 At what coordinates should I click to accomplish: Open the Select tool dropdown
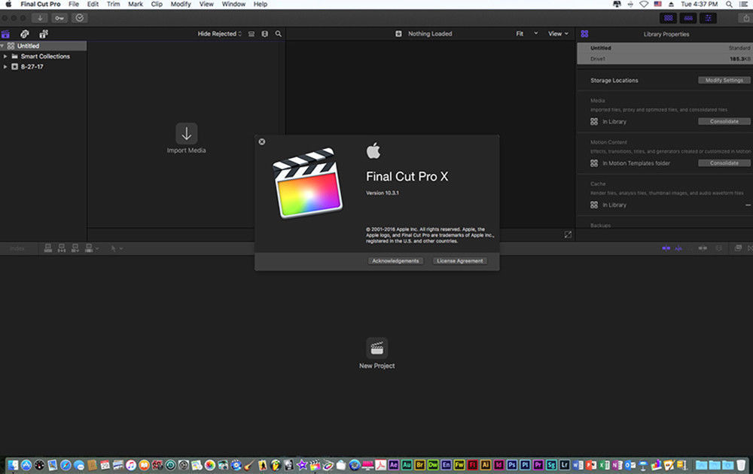pos(117,248)
